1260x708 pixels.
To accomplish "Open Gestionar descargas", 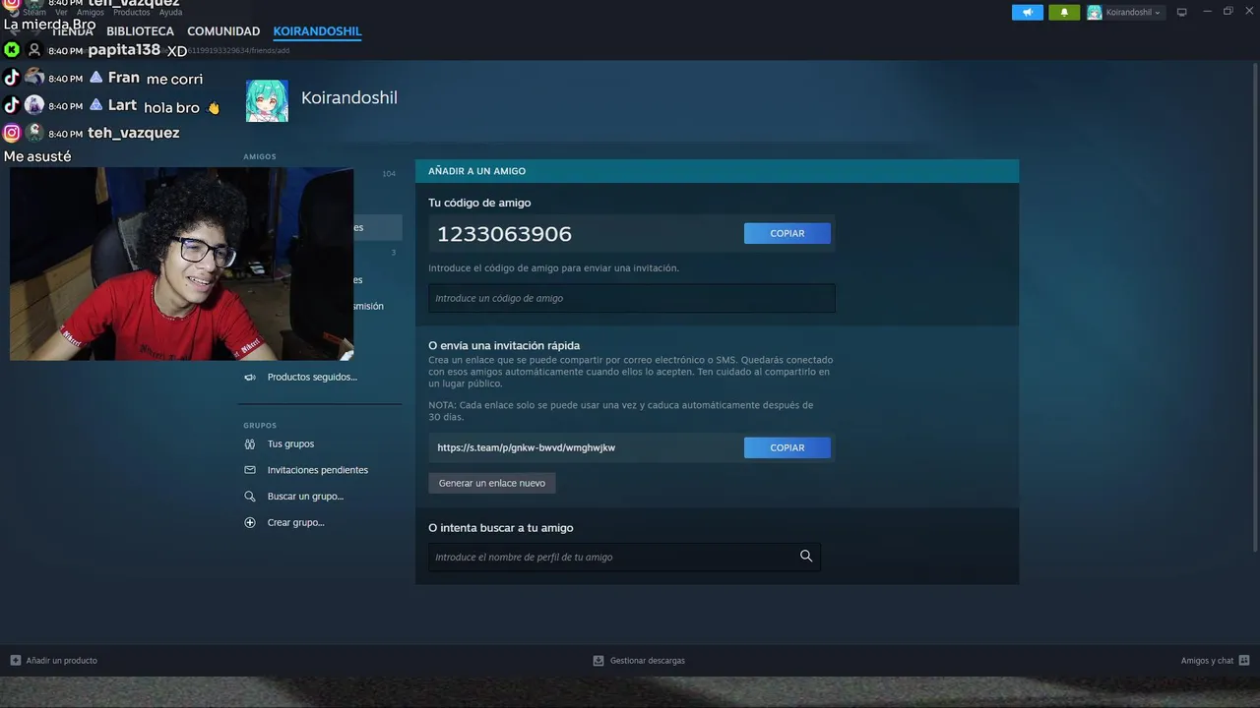I will (x=648, y=661).
